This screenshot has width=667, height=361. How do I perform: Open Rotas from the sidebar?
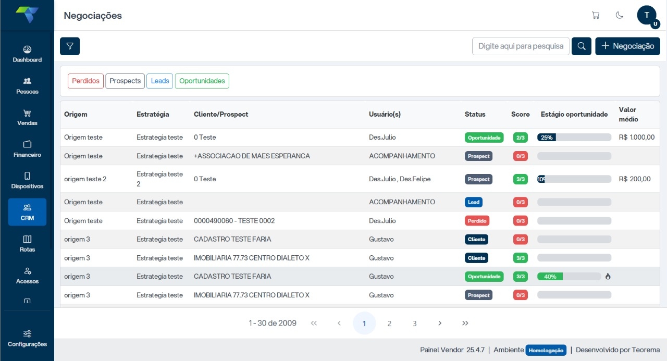(27, 243)
